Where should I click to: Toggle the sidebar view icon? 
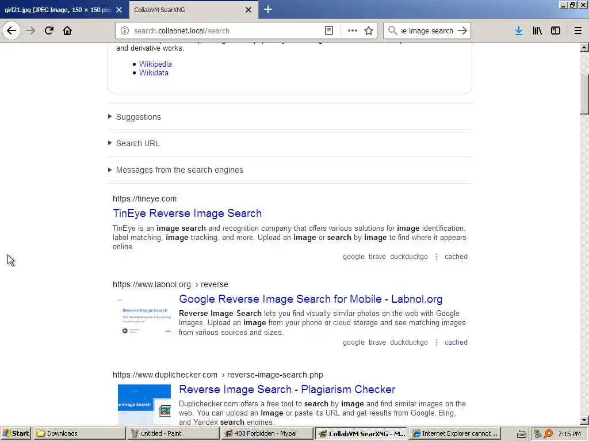click(x=556, y=31)
